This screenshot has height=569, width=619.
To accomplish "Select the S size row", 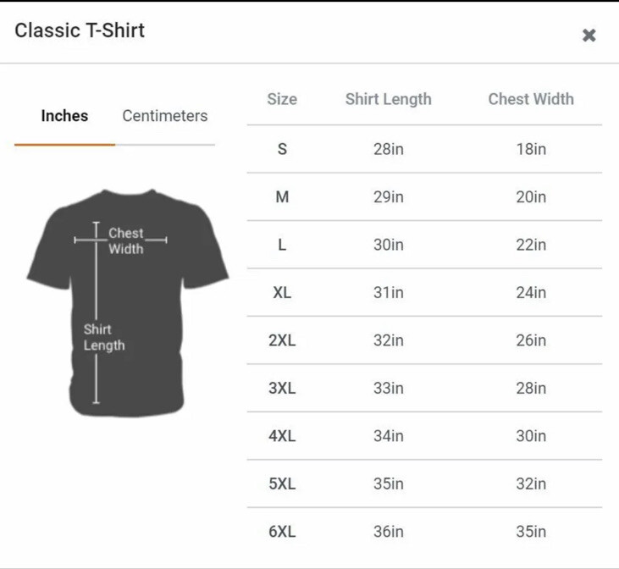I will [424, 149].
